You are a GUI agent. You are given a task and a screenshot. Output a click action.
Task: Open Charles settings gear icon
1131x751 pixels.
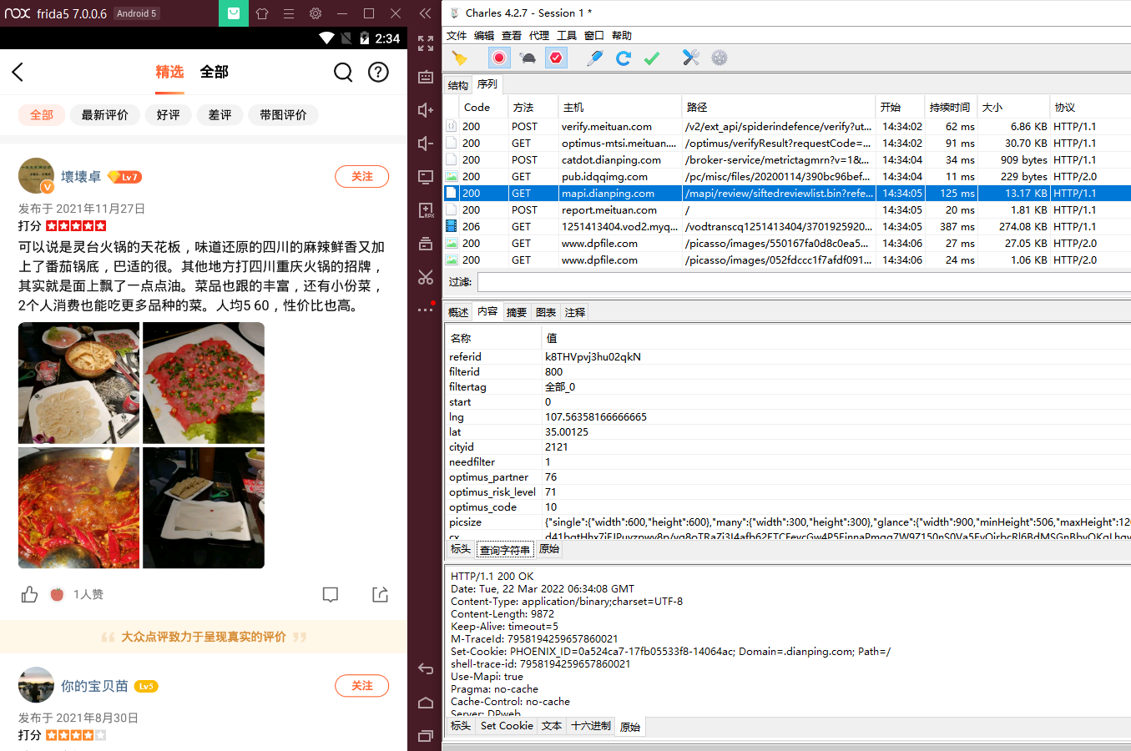pos(719,58)
